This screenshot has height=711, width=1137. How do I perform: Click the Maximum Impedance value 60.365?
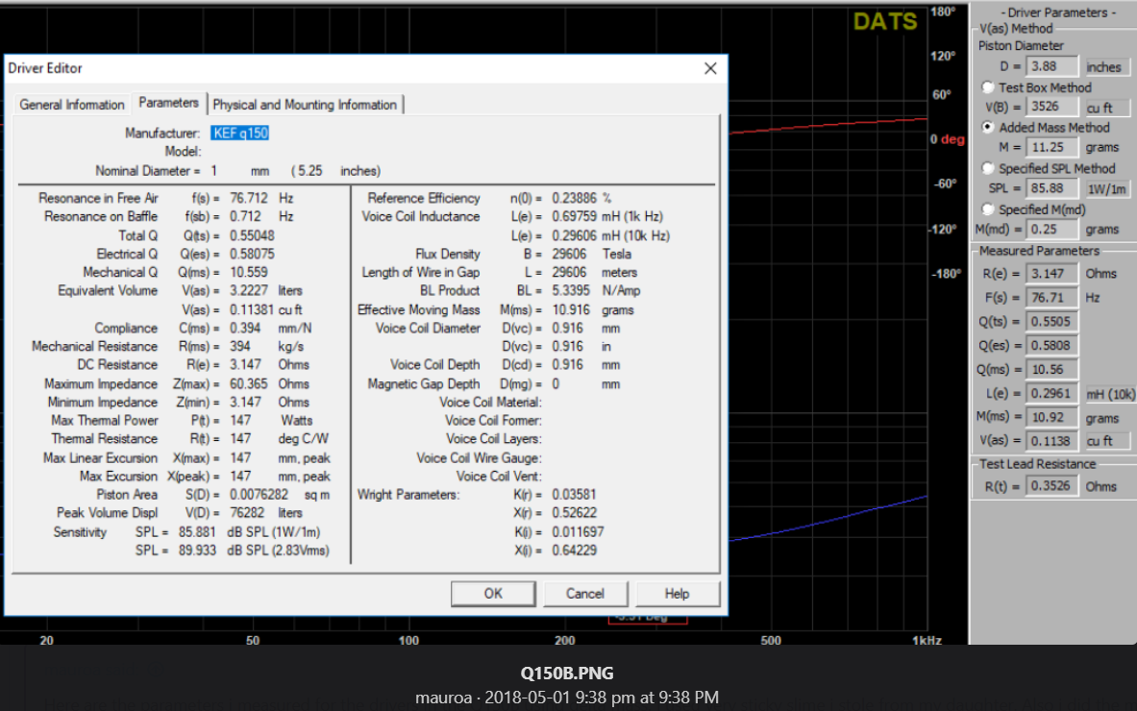pyautogui.click(x=249, y=383)
